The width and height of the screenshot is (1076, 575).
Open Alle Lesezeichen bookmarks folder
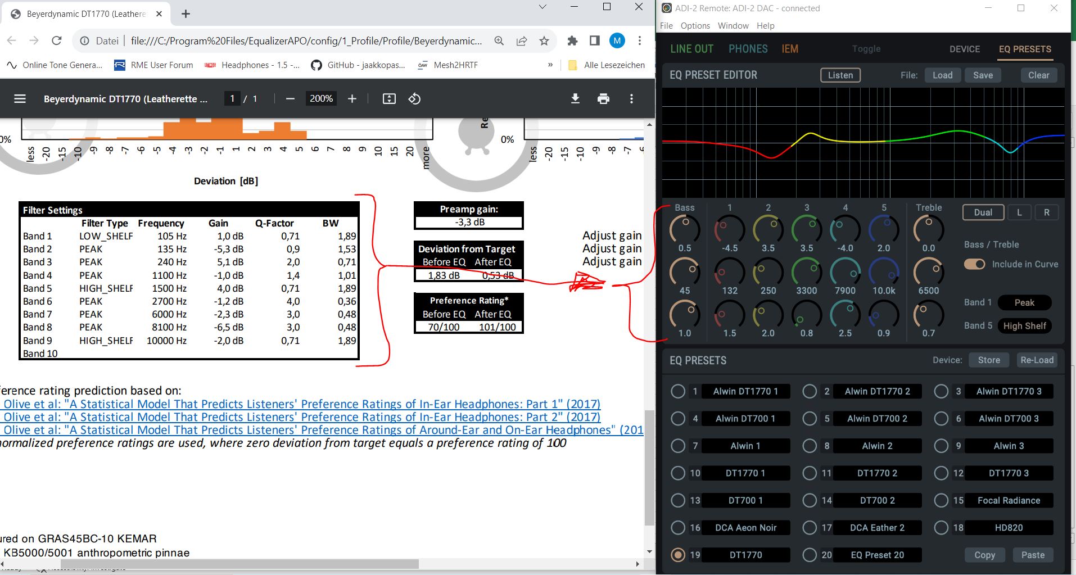pyautogui.click(x=607, y=65)
